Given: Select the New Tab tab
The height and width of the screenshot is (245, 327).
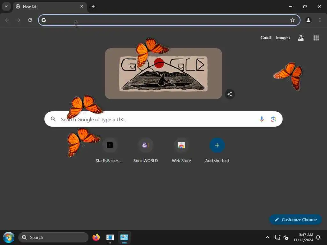Looking at the screenshot, I should point(50,7).
